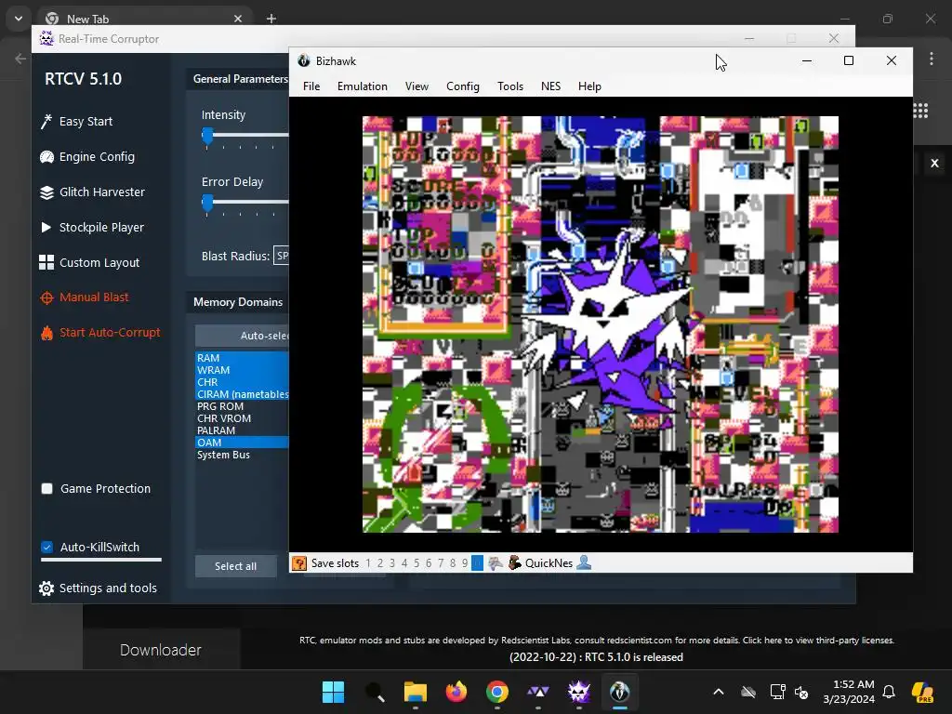952x714 pixels.
Task: Select the CHR VROM domain
Action: 242,419
